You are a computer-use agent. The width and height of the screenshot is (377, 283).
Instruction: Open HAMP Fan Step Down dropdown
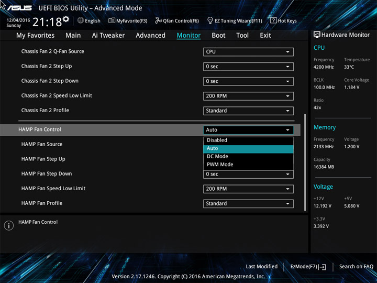point(248,174)
